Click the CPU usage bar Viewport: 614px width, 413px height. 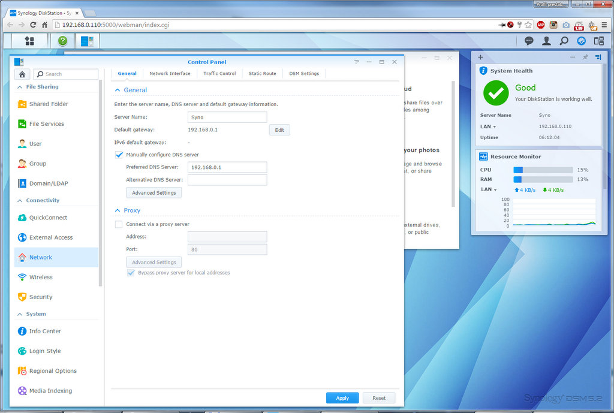pyautogui.click(x=543, y=170)
